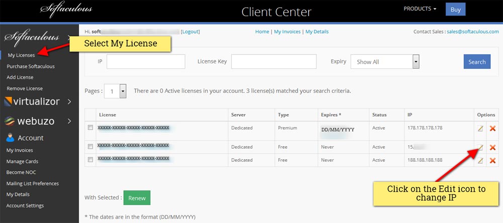Image resolution: width=503 pixels, height=223 pixels.
Task: Select checkbox for license with IP 188.188.188.188
Action: pos(91,160)
